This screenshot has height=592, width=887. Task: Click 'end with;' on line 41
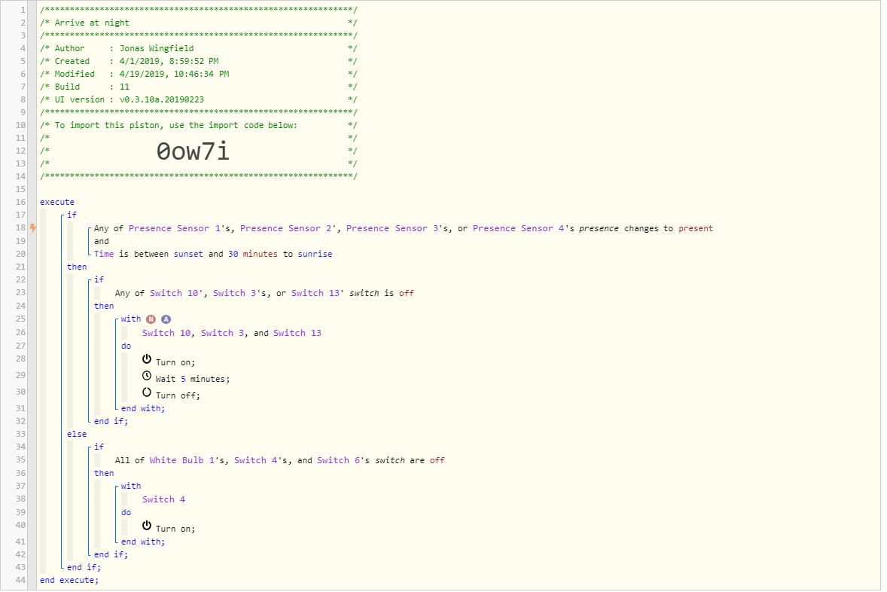[x=143, y=542]
